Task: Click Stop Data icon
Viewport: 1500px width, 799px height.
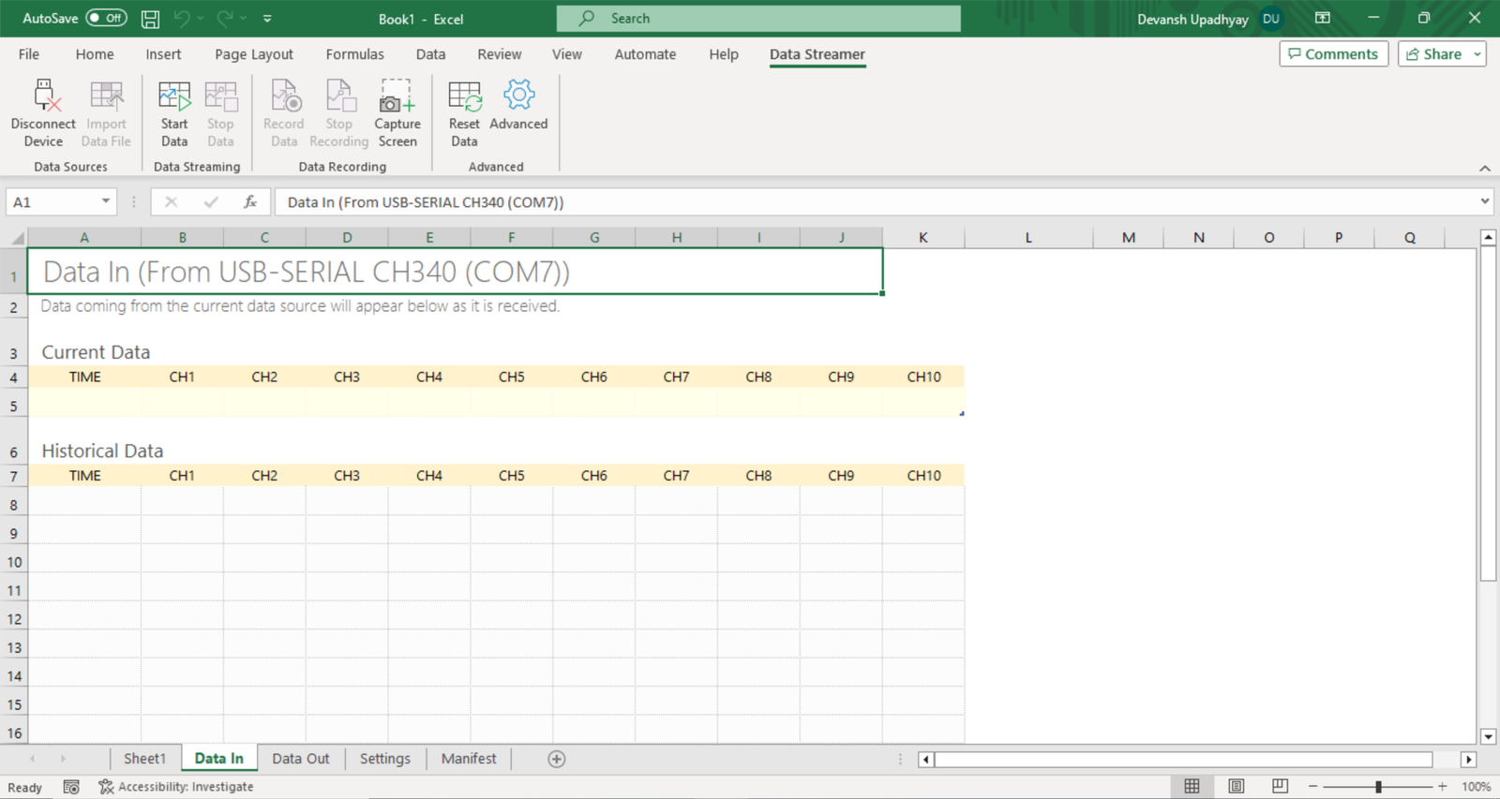Action: tap(220, 96)
